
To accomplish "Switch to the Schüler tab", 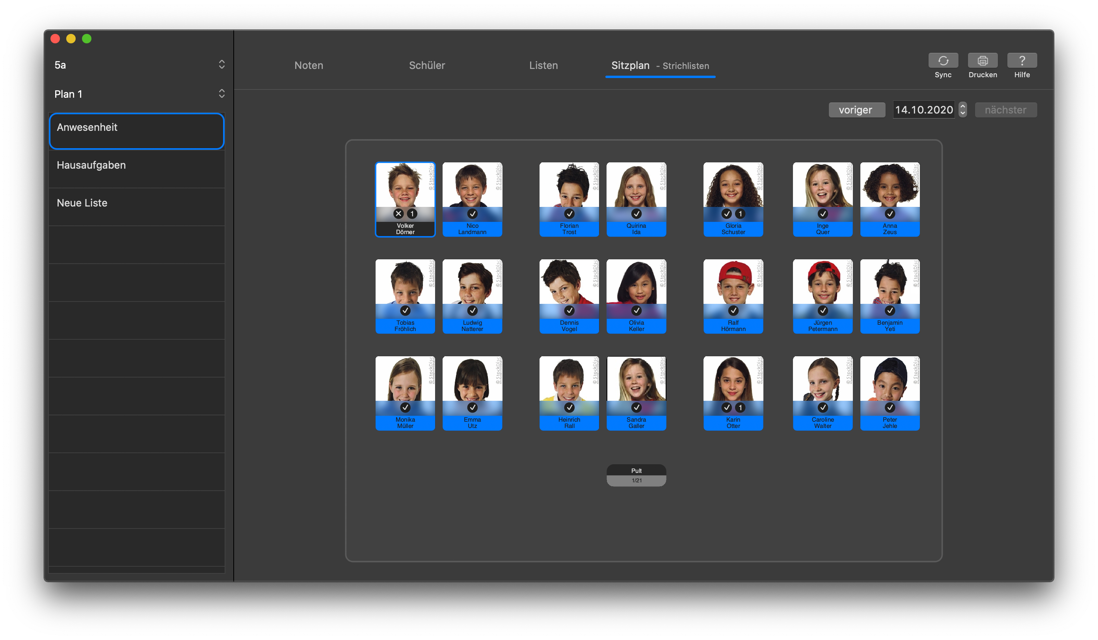I will coord(426,65).
